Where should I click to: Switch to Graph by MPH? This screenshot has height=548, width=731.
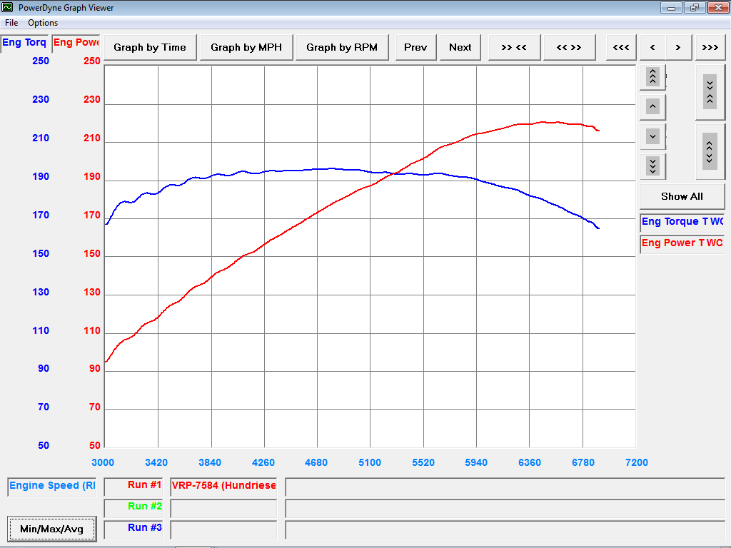tap(246, 48)
